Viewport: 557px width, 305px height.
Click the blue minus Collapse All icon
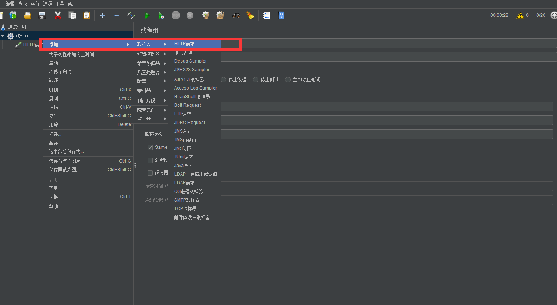[x=117, y=15]
